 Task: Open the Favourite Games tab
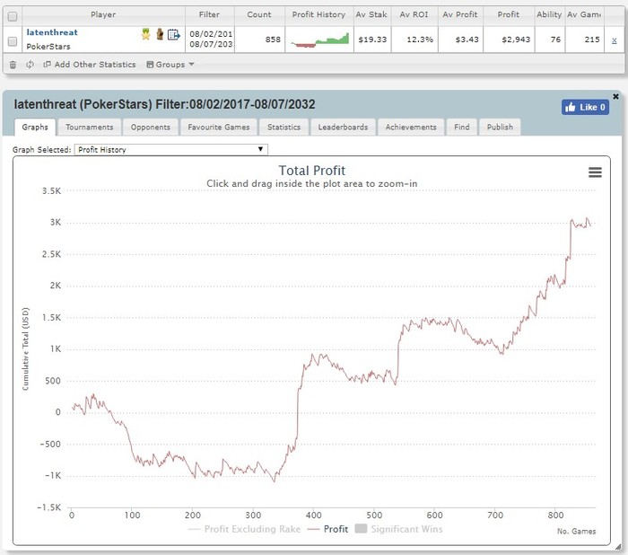[219, 128]
